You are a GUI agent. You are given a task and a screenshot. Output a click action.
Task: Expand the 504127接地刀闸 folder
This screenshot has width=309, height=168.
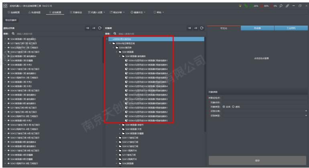[x=117, y=142]
